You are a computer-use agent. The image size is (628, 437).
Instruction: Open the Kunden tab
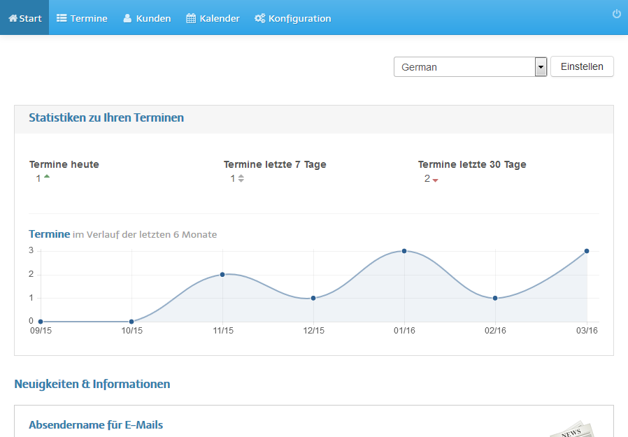click(147, 17)
